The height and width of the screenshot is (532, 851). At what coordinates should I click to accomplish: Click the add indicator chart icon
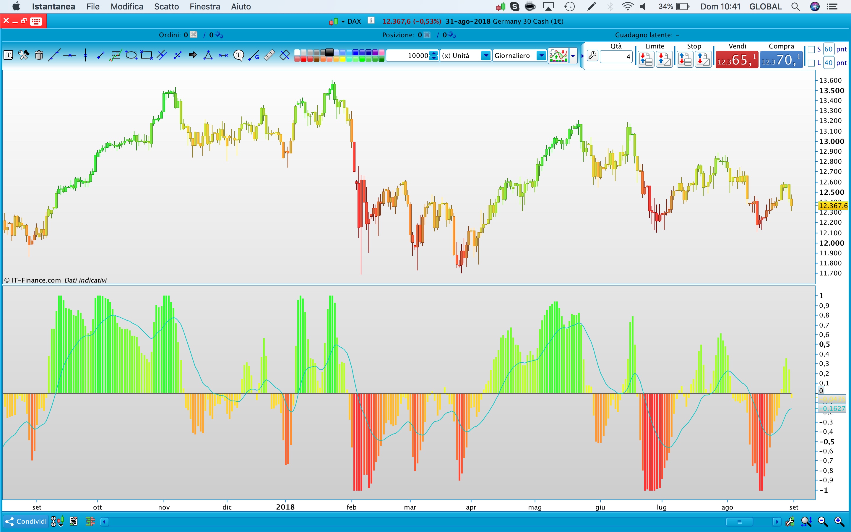[x=558, y=56]
